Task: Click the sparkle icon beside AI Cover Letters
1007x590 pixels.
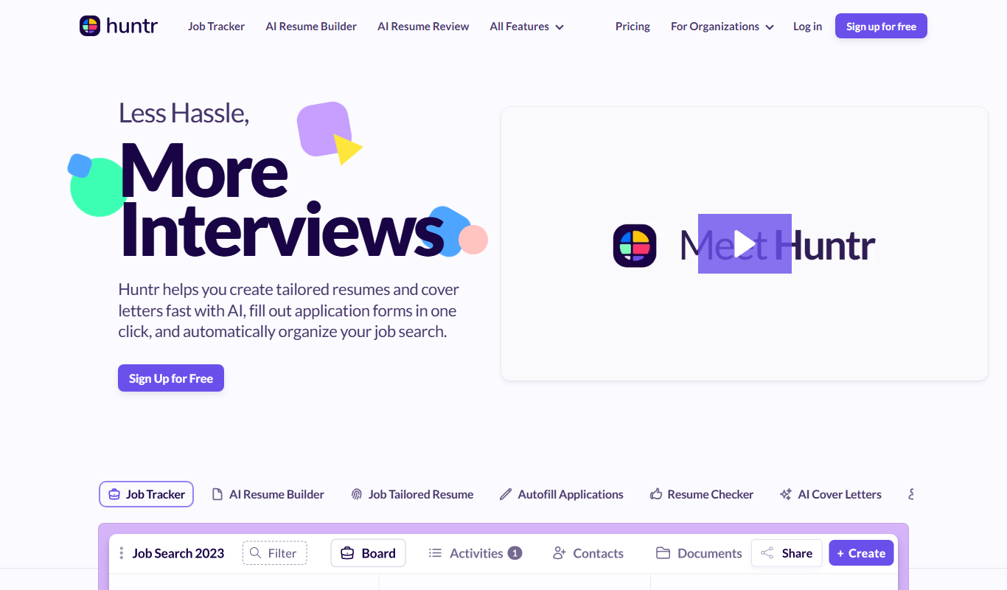Action: point(786,494)
